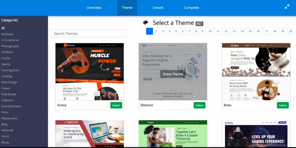Go to the Overview step
This screenshot has width=296, height=148.
[94, 8]
